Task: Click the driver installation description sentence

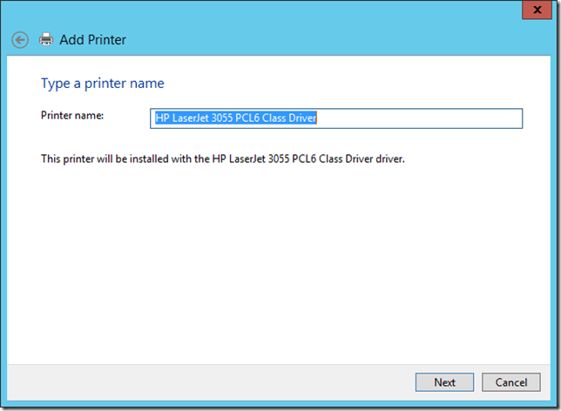Action: click(x=224, y=159)
